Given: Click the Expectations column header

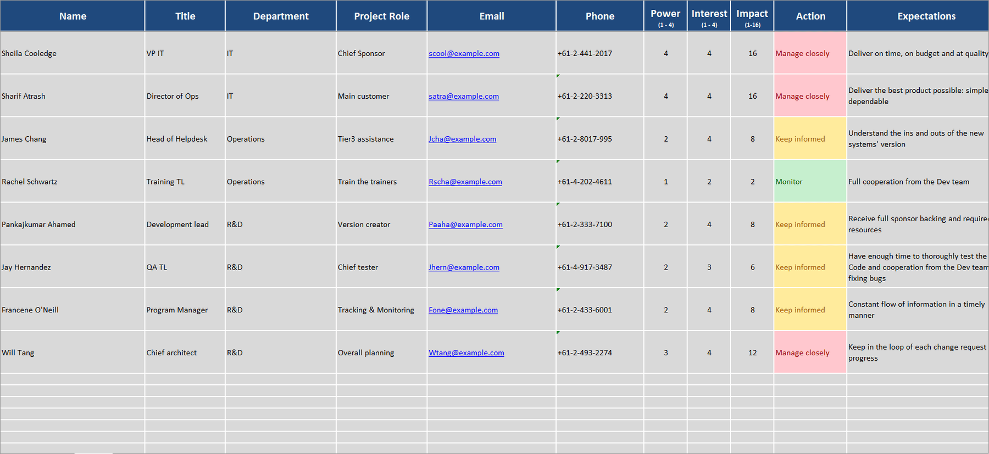Looking at the screenshot, I should click(x=918, y=16).
